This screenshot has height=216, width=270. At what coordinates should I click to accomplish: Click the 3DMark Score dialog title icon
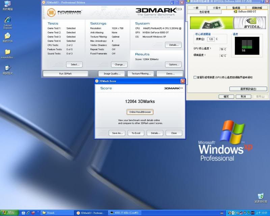click(x=97, y=81)
